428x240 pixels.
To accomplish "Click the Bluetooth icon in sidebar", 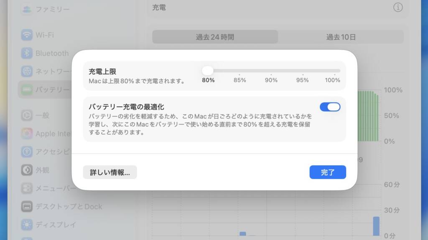I will [x=27, y=53].
